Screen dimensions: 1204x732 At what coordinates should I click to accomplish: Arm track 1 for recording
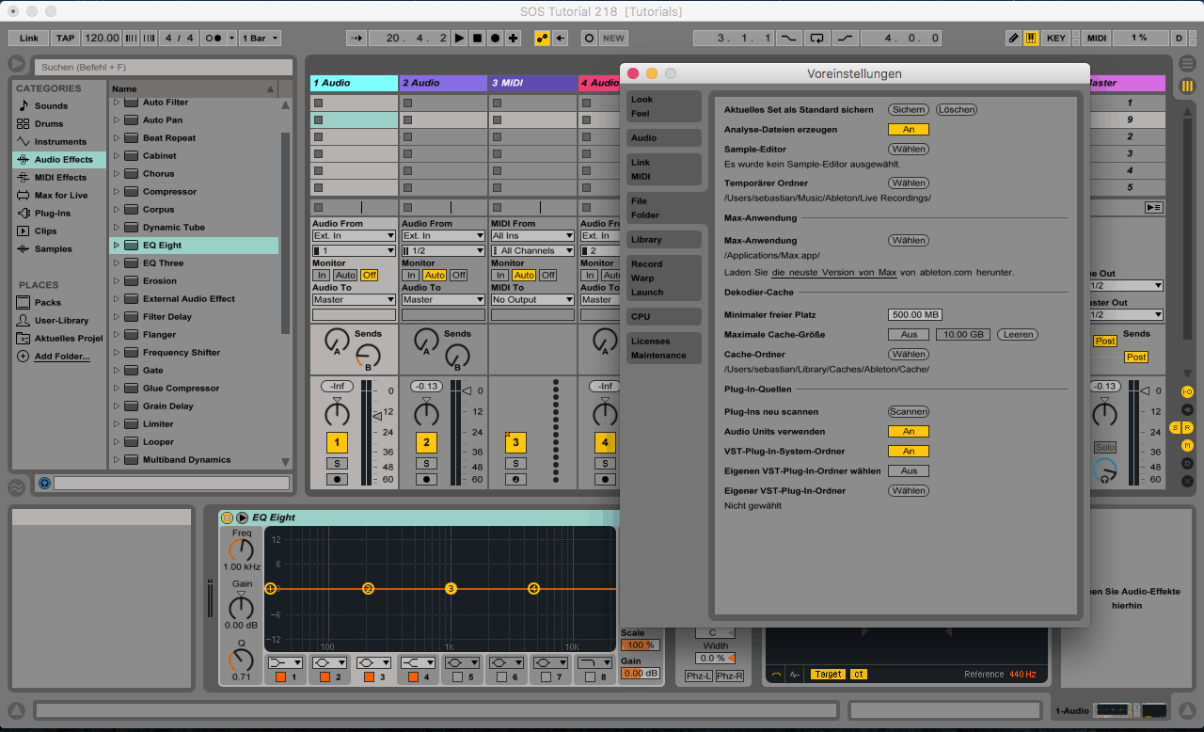click(x=337, y=479)
